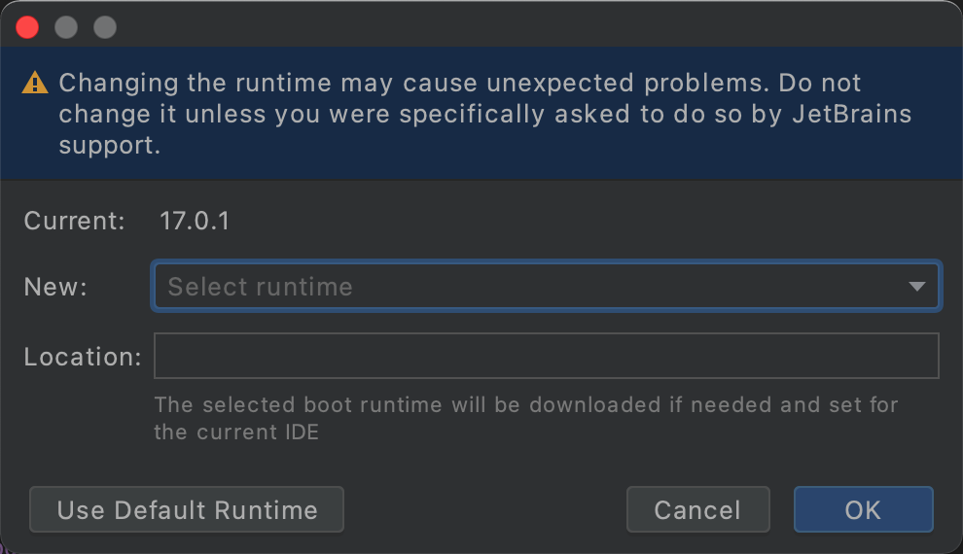Click the New label

pyautogui.click(x=55, y=287)
